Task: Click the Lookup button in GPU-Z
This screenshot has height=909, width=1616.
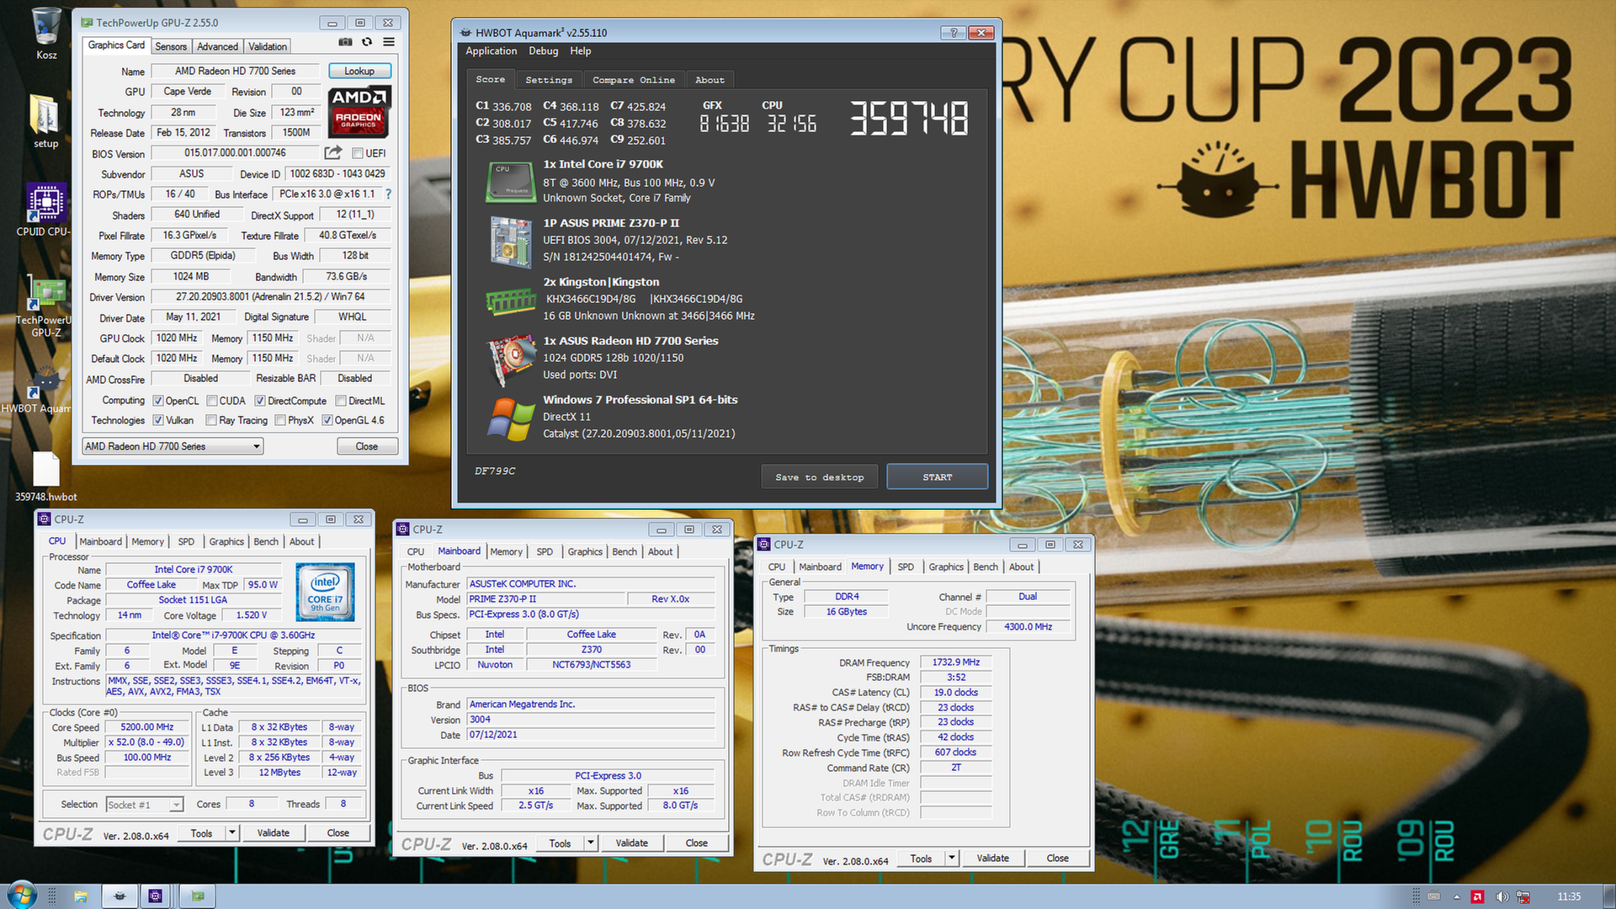Action: 359,71
